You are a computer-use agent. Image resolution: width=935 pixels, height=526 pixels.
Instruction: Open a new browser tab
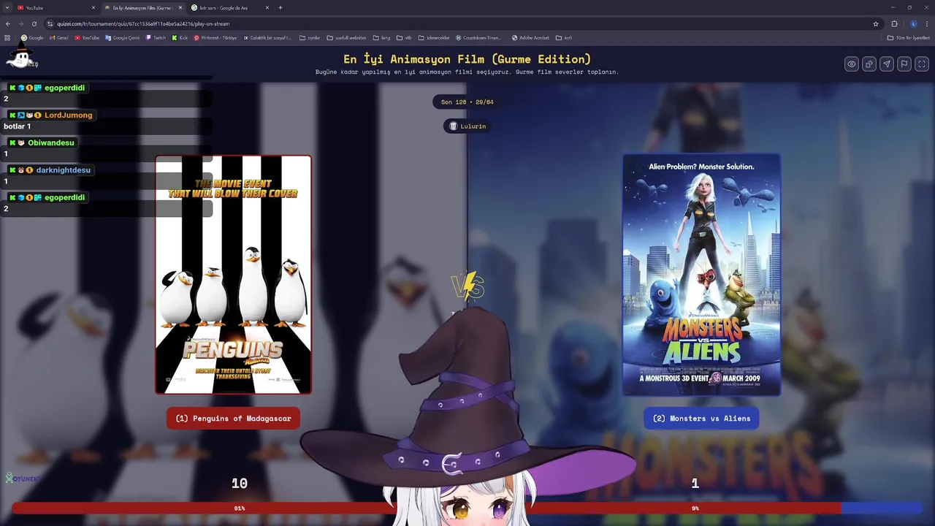click(280, 7)
